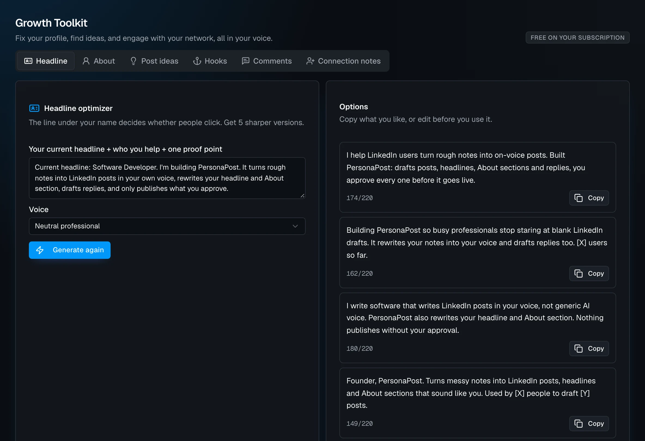This screenshot has height=441, width=645.
Task: Select the Comments tab
Action: [x=267, y=61]
